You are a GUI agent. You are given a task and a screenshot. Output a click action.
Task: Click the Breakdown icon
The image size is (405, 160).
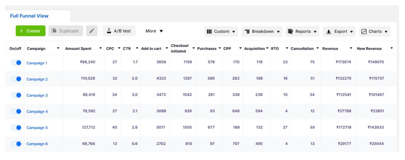pos(247,31)
